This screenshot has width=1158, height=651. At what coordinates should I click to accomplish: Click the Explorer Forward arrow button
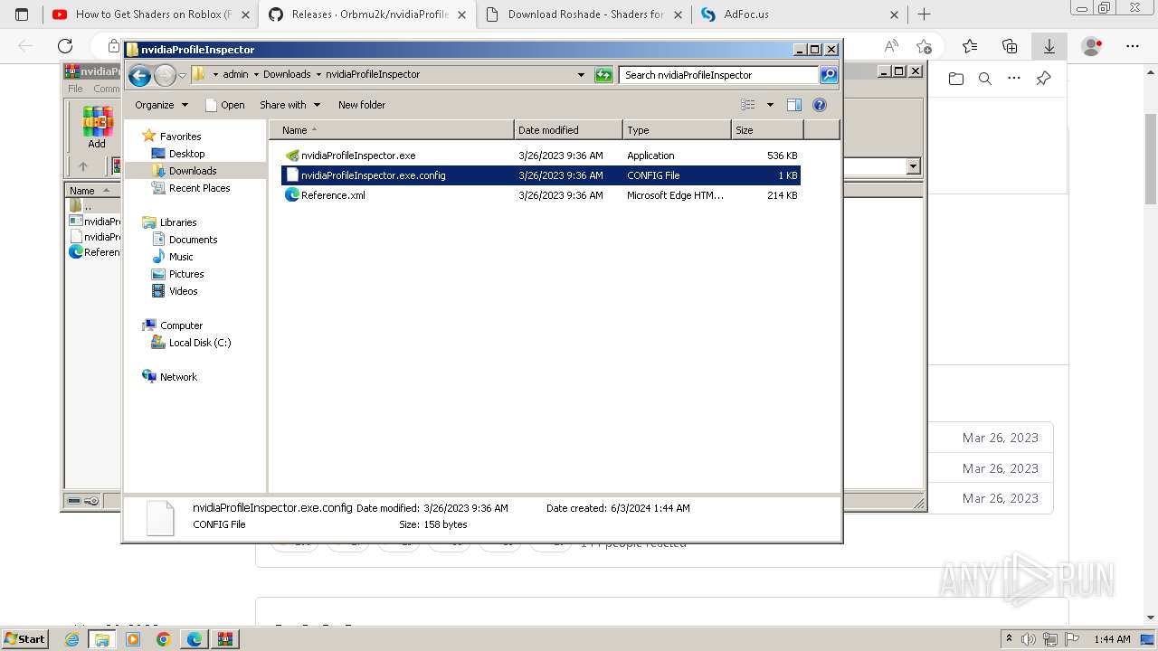pyautogui.click(x=165, y=75)
